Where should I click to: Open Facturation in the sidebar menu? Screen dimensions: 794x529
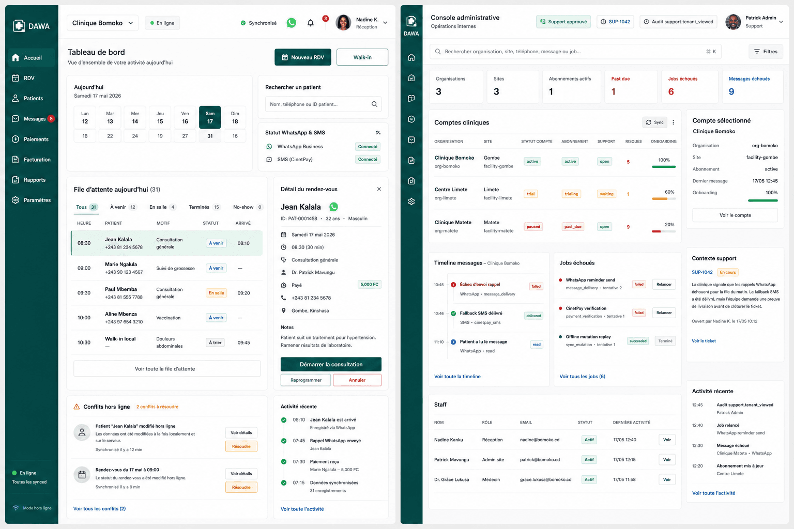(x=31, y=160)
